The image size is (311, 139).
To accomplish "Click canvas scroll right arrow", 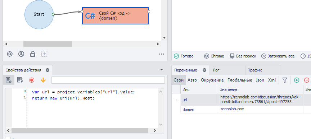I will (158, 44).
